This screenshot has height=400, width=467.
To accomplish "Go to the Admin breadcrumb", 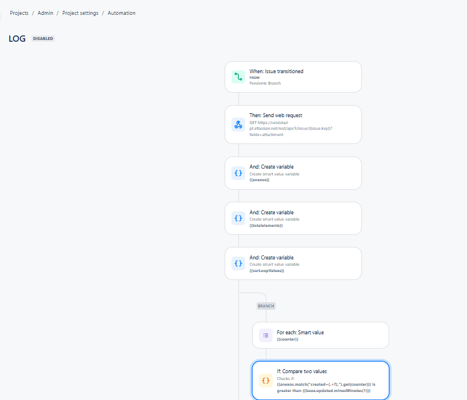I will pos(45,13).
